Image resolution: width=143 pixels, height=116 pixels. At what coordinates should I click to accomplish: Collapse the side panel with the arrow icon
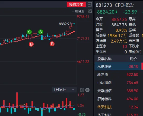(90, 4)
